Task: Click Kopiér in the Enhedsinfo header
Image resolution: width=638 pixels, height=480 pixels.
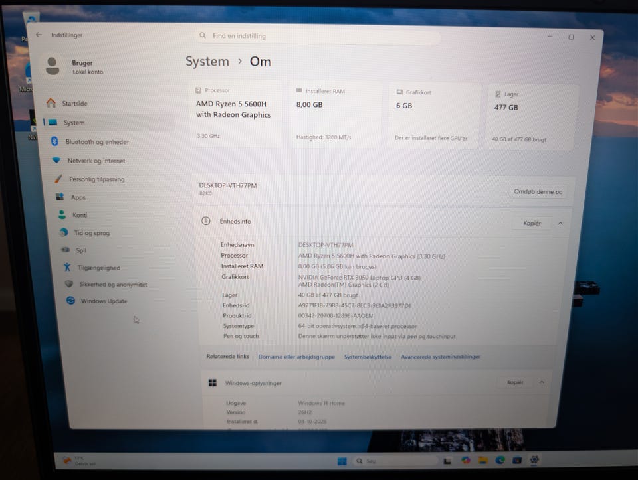Action: [x=532, y=223]
